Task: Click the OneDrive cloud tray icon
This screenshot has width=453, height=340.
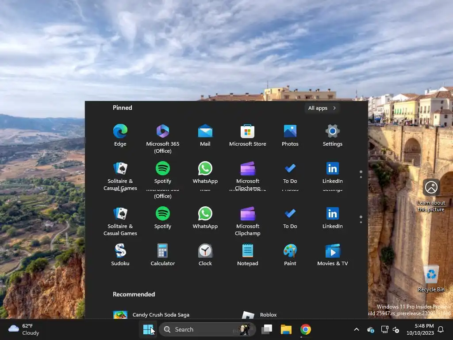Action: pos(370,329)
